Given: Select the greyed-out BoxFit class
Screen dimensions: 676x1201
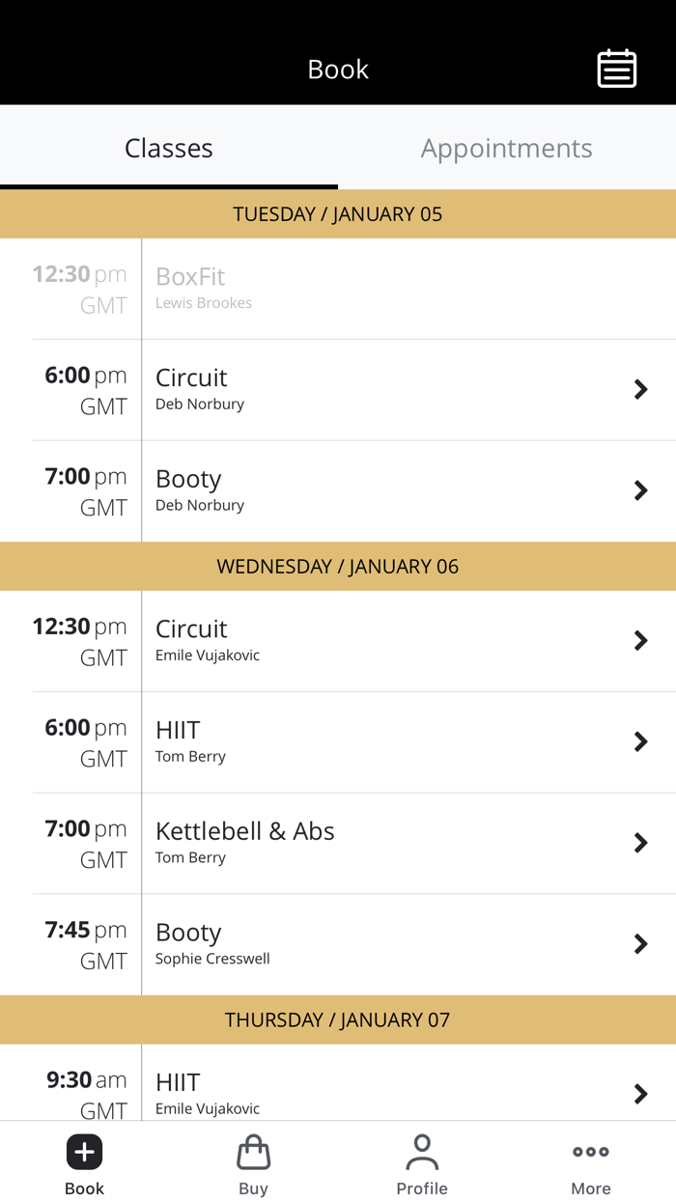Looking at the screenshot, I should (x=191, y=277).
